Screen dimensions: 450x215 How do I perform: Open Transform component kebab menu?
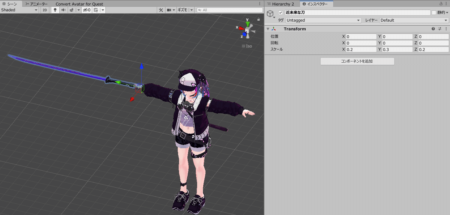(x=446, y=29)
